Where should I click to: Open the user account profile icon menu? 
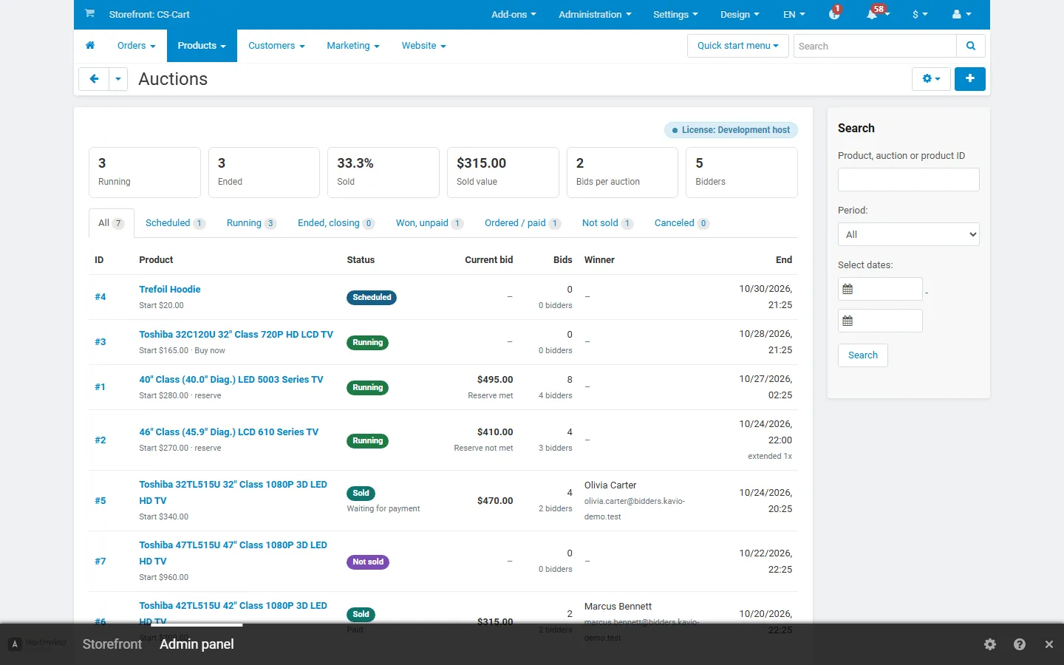(x=961, y=14)
